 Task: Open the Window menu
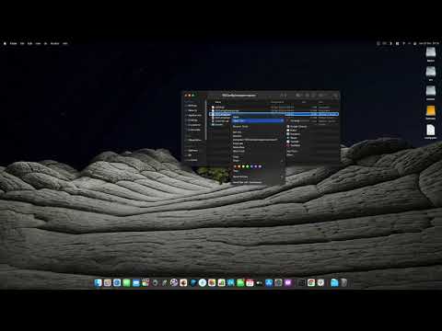55,43
